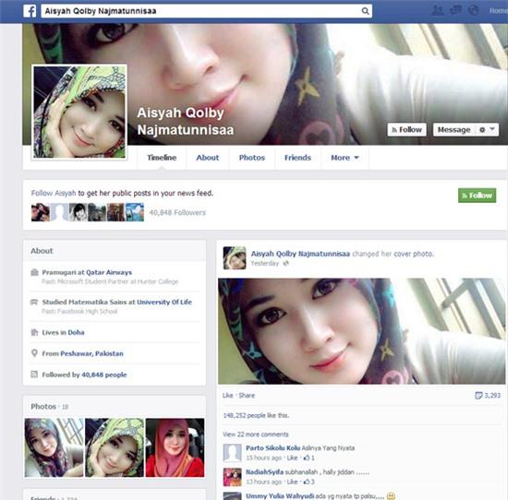Click post author avatar thumbnail
This screenshot has width=508, height=500.
pyautogui.click(x=235, y=258)
